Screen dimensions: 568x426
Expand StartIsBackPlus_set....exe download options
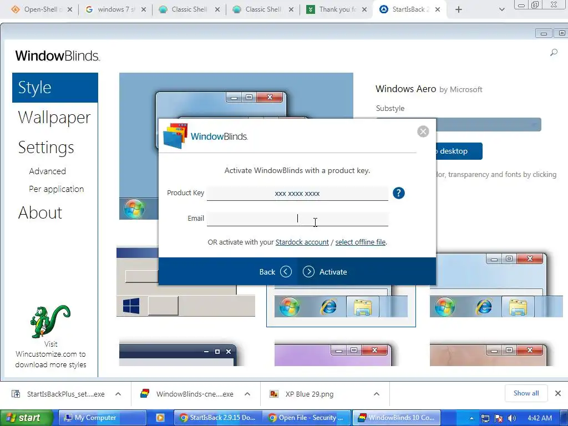(x=118, y=394)
